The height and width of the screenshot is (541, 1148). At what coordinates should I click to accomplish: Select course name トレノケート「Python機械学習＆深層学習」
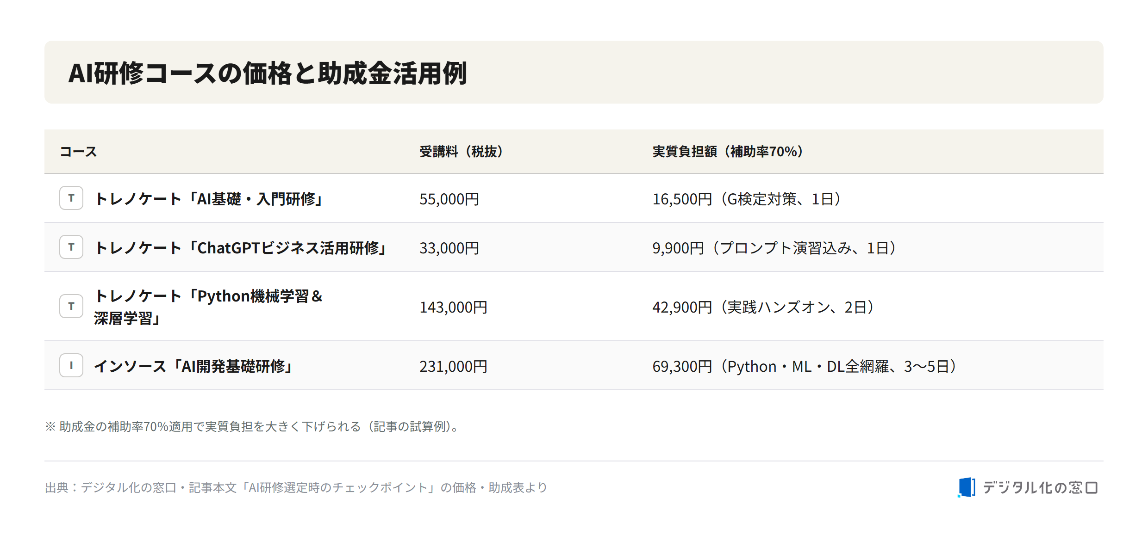[x=208, y=307]
